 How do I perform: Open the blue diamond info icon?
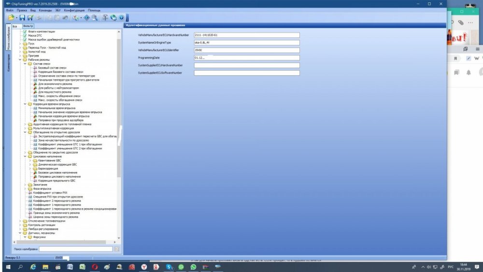pos(86,18)
